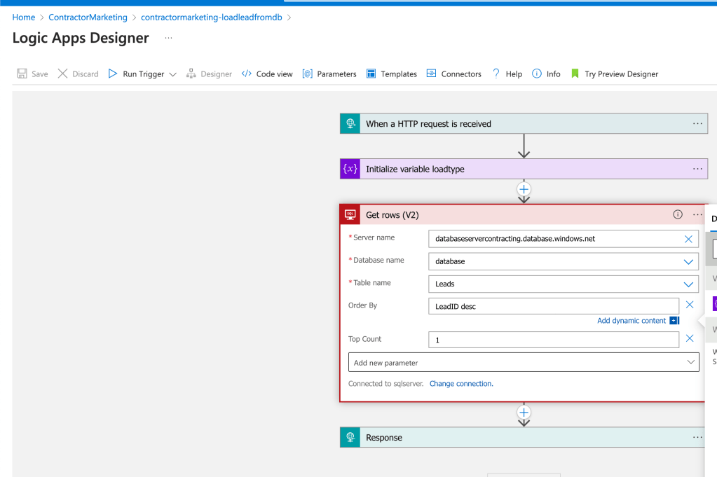Open ellipsis menu on Get rows (V2)

pyautogui.click(x=697, y=215)
